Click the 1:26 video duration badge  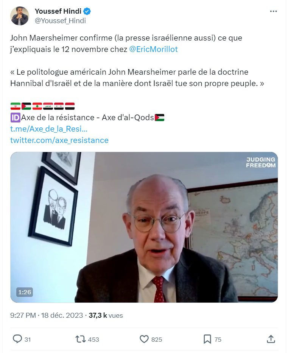(x=25, y=292)
